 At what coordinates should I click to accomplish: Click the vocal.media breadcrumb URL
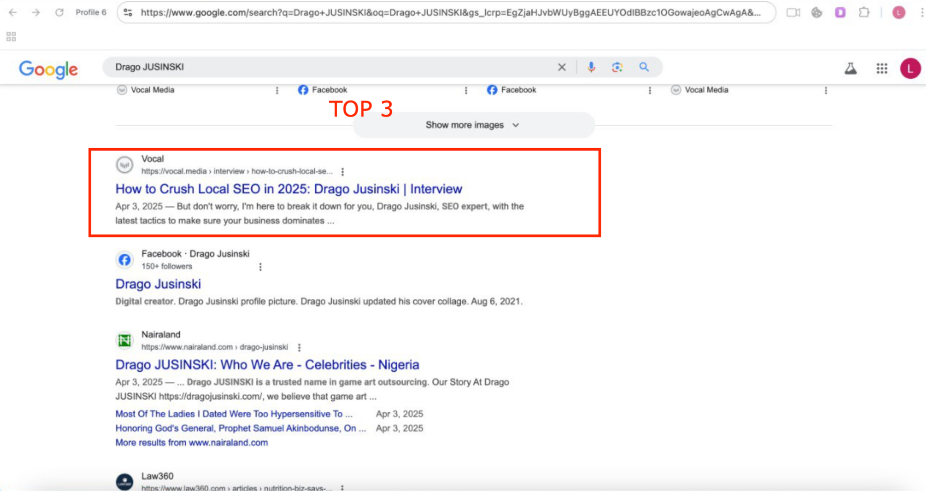(236, 171)
